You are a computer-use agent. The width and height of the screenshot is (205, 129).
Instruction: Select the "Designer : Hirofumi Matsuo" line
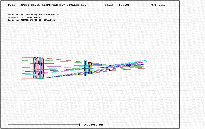coord(24,17)
